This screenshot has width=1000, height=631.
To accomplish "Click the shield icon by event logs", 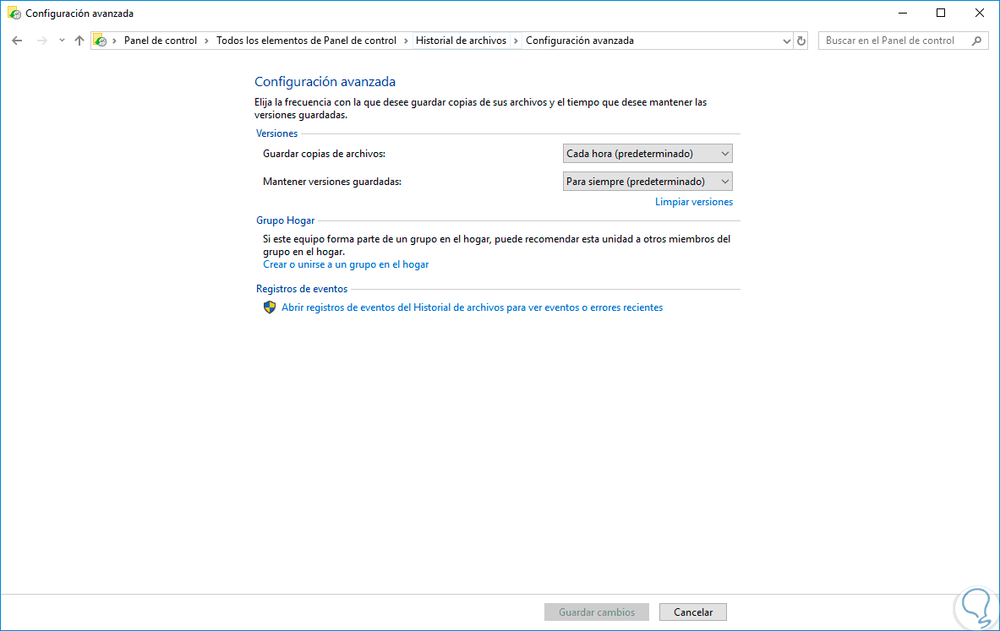I will tap(270, 307).
